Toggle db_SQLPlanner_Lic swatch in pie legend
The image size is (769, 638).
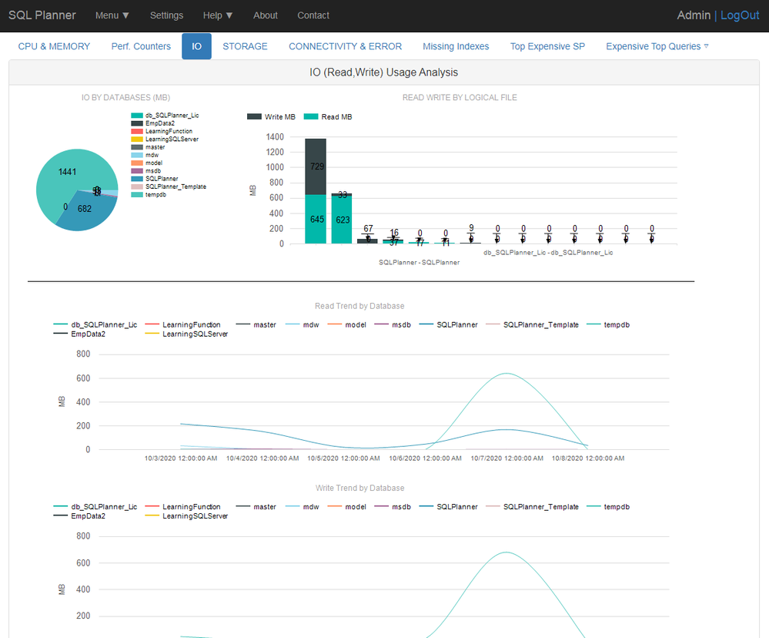pos(137,116)
